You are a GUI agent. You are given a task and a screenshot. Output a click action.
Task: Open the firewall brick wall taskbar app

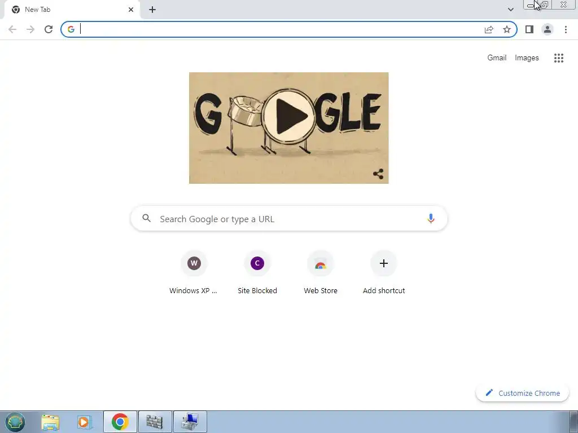(155, 422)
